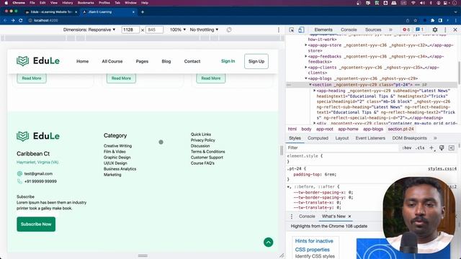Click styles.css source link for .pt-24 rule

442,168
